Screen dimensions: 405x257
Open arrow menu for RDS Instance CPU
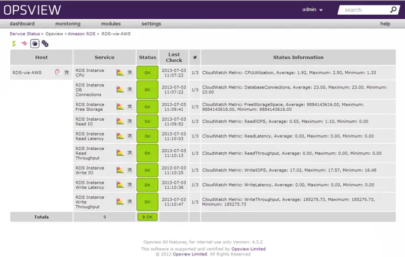pos(130,72)
